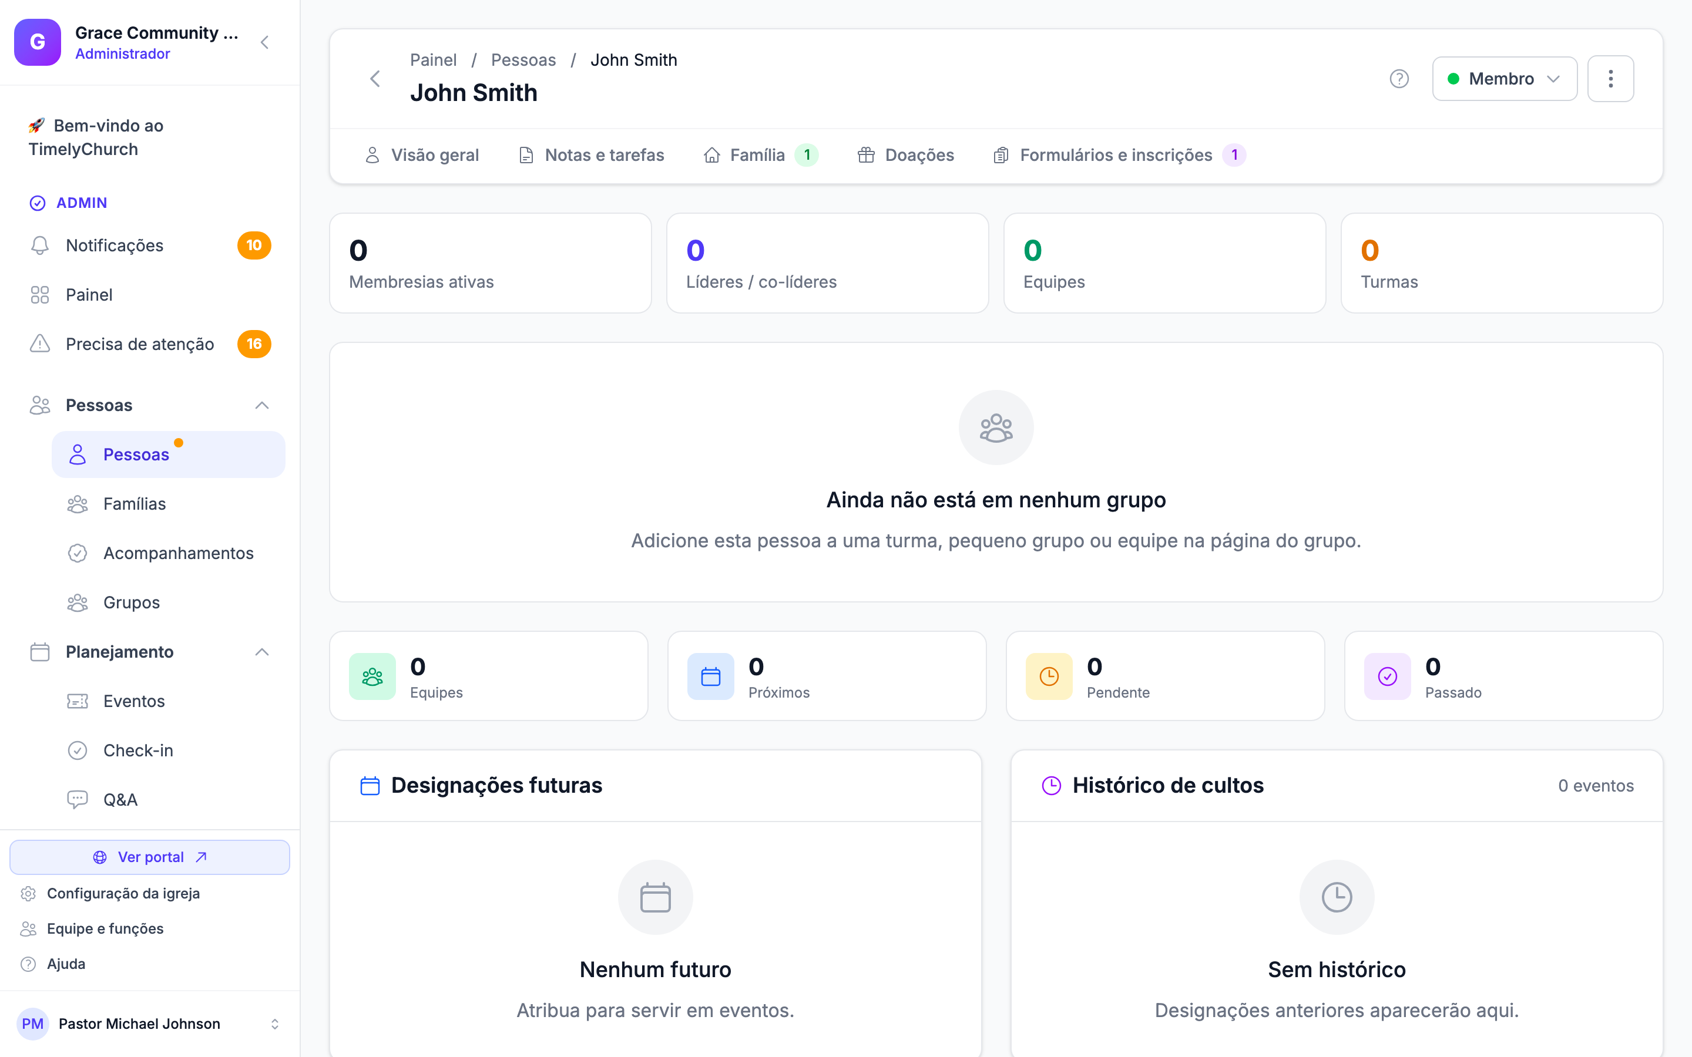1692x1057 pixels.
Task: Click the Pessoas breadcrumb link
Action: [x=523, y=60]
